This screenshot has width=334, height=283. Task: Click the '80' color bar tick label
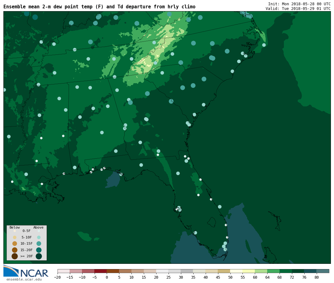point(317,277)
